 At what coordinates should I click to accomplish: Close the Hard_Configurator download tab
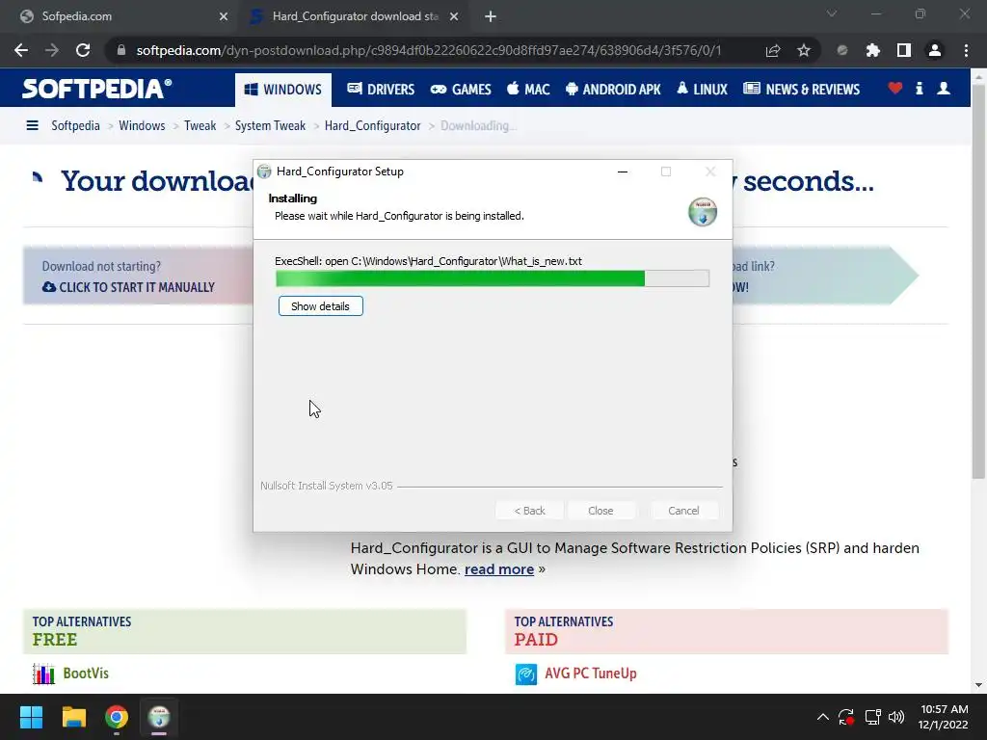(x=454, y=16)
